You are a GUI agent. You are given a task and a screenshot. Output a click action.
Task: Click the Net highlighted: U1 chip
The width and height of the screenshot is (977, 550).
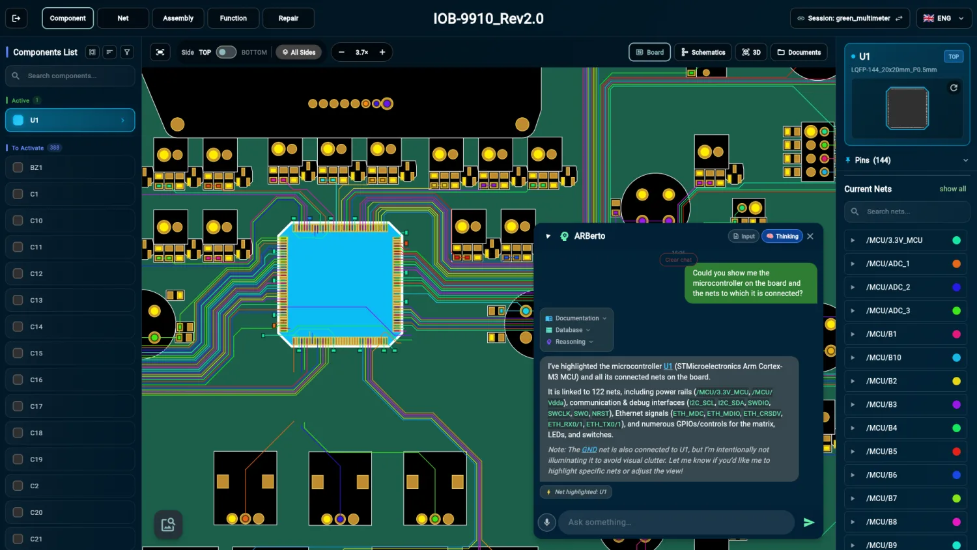tap(576, 492)
